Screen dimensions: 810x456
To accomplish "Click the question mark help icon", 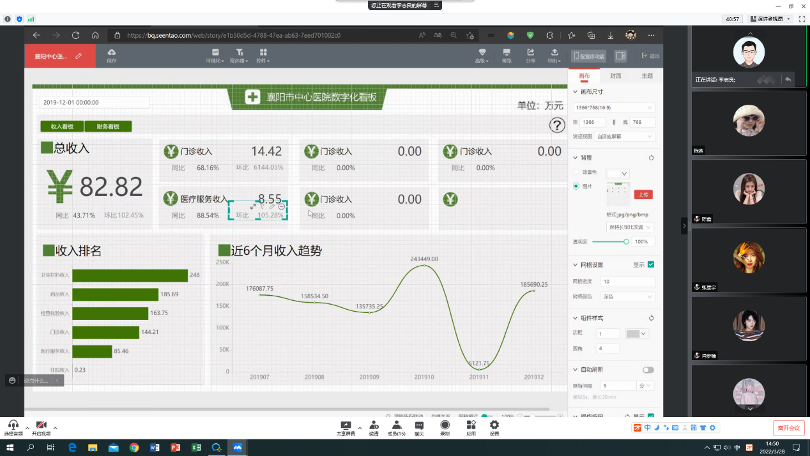I will click(x=557, y=125).
